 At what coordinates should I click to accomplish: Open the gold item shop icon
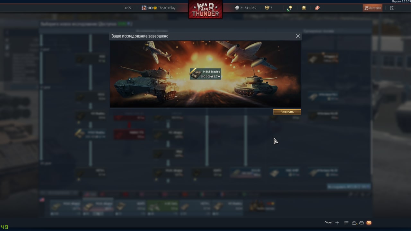pos(304,8)
